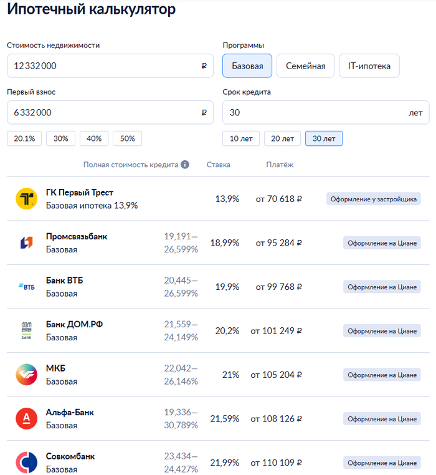Set loan term to 10 лет

241,138
